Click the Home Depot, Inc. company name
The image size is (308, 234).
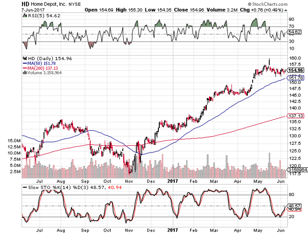49,4
